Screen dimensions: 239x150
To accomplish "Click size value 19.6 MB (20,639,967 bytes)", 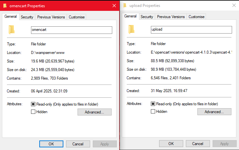I will [53, 61].
